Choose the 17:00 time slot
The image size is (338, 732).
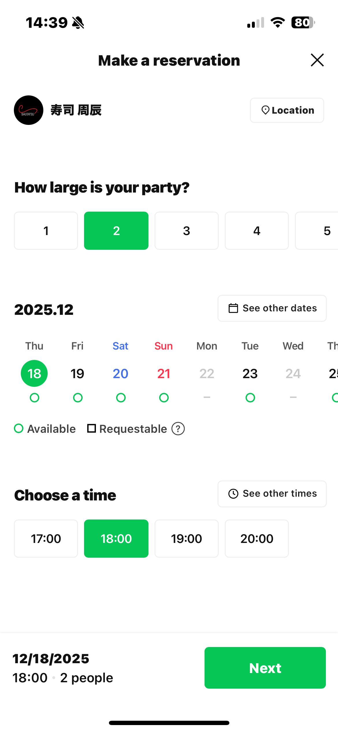(x=46, y=539)
